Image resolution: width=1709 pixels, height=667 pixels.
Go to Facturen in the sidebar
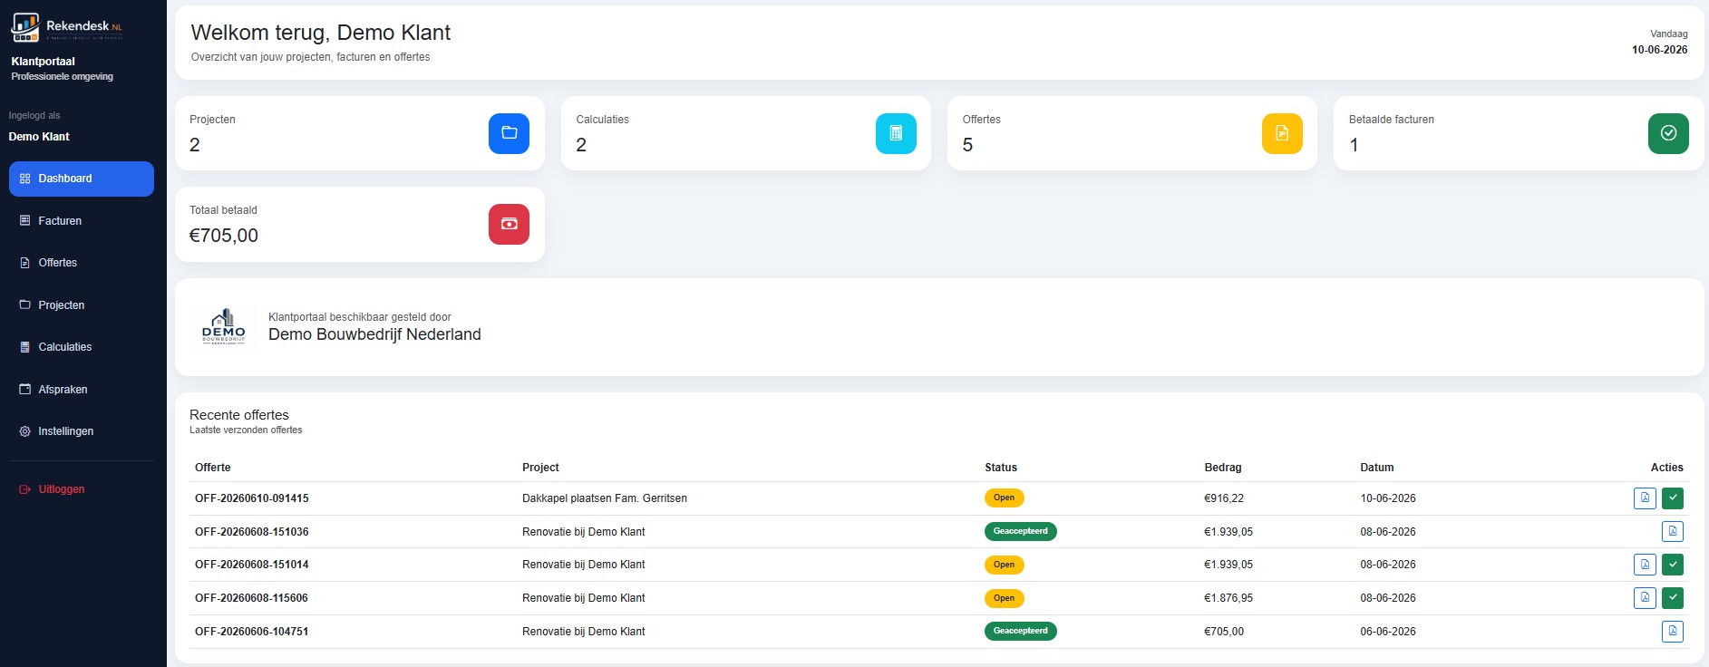tap(82, 221)
